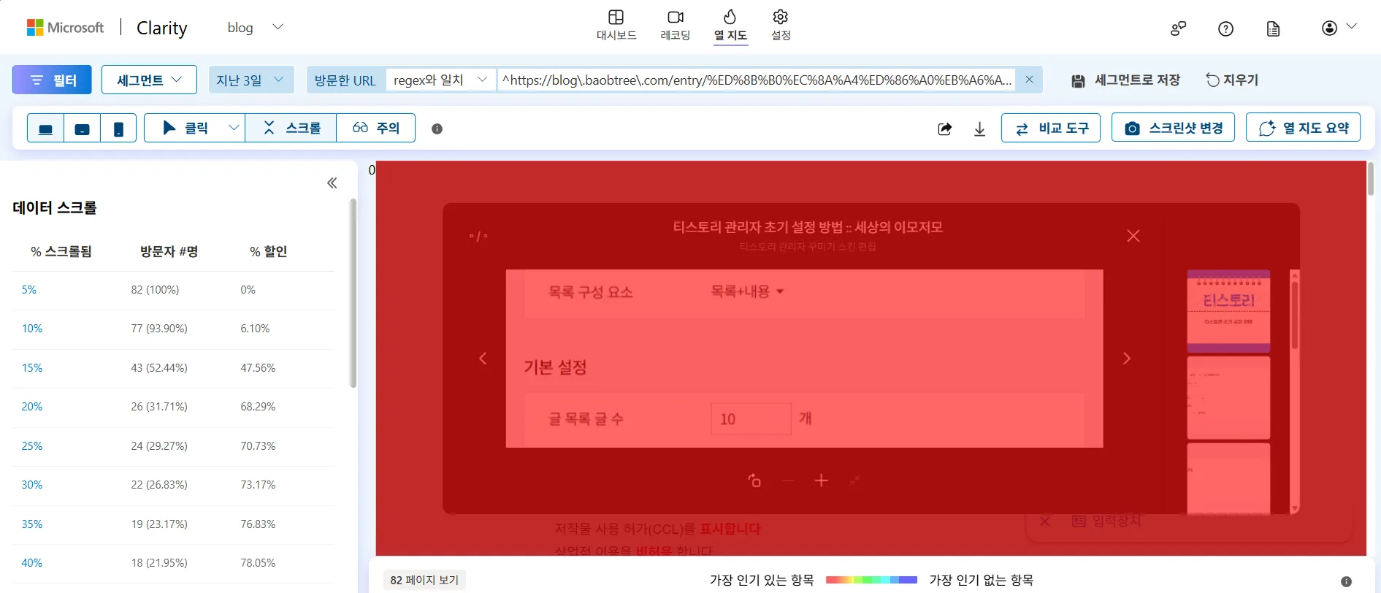Viewport: 1381px width, 593px height.
Task: Open the 지난 3일 date range dropdown
Action: click(251, 80)
